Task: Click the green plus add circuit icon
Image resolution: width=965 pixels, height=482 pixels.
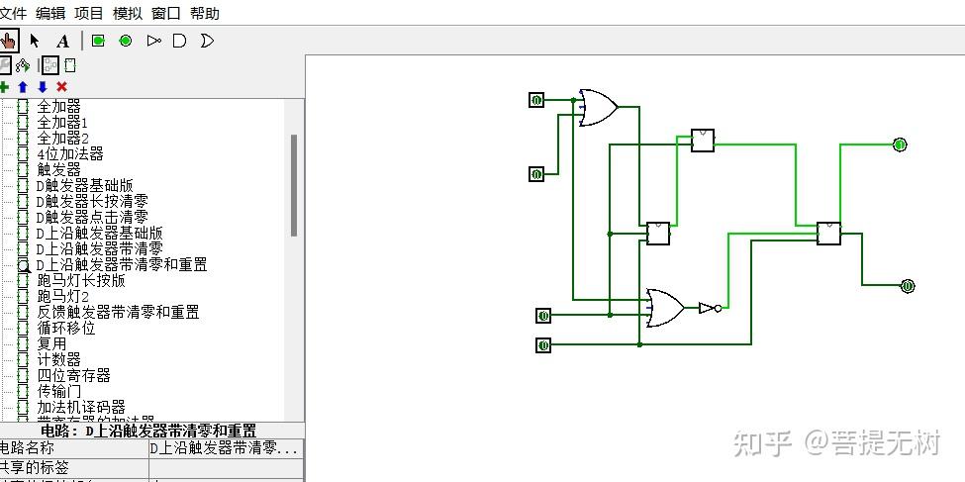Action: [x=4, y=87]
